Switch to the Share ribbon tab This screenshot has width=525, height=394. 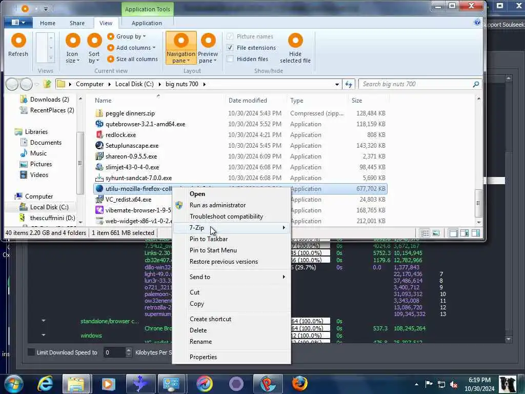click(77, 23)
